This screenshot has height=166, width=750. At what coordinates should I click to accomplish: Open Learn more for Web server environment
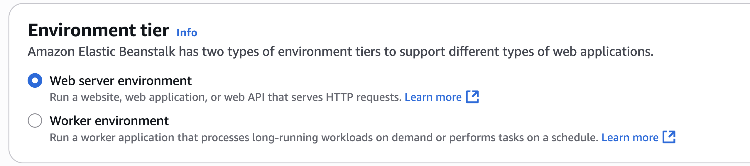(433, 97)
